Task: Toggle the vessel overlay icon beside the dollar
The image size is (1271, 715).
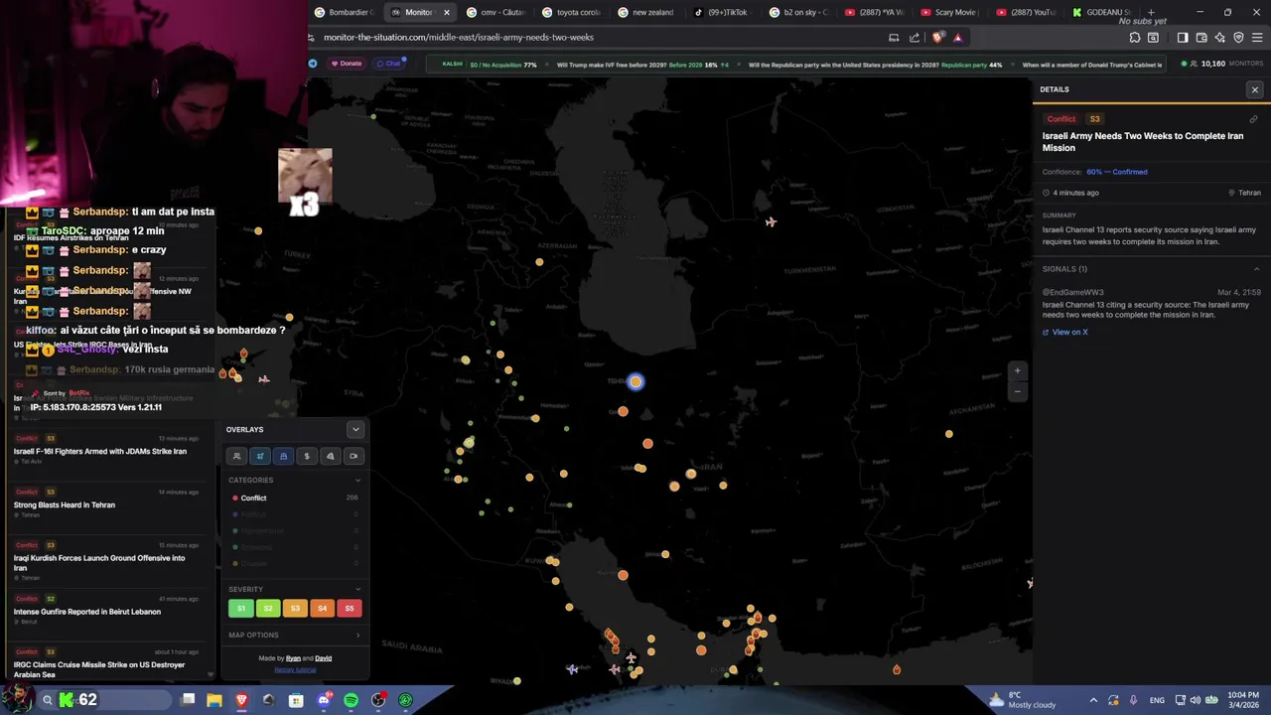Action: point(283,456)
